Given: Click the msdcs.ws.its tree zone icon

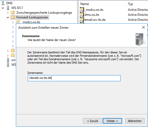Looking at the screenshot, I should point(18,22).
